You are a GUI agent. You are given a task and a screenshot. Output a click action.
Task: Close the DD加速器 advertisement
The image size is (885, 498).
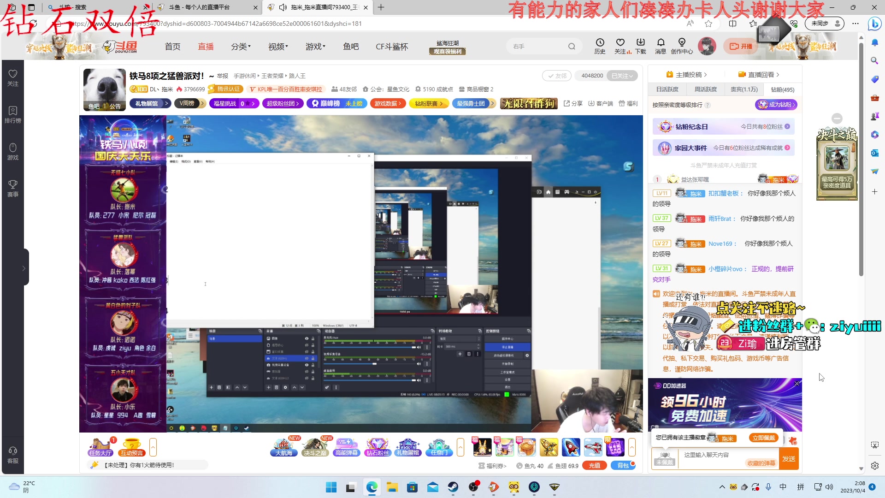click(x=797, y=384)
